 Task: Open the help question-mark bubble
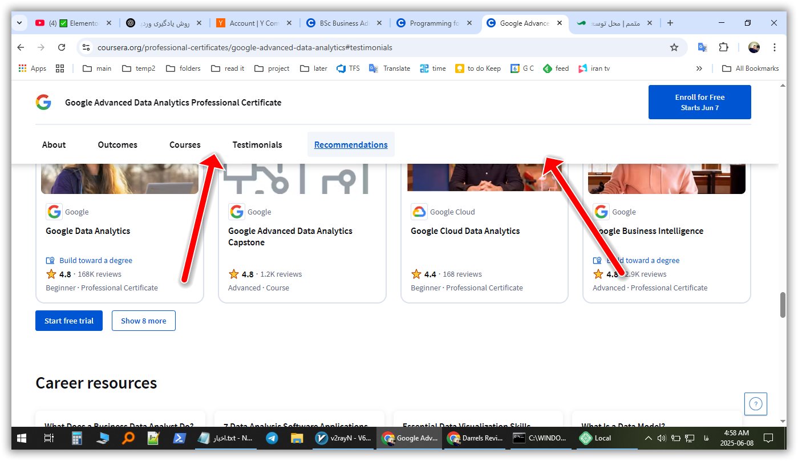755,404
